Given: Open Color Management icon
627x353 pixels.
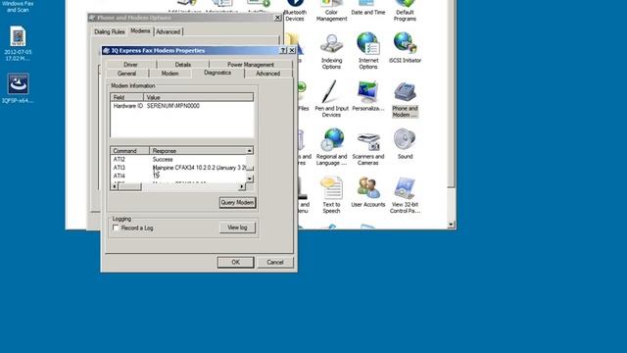Looking at the screenshot, I should [x=331, y=11].
